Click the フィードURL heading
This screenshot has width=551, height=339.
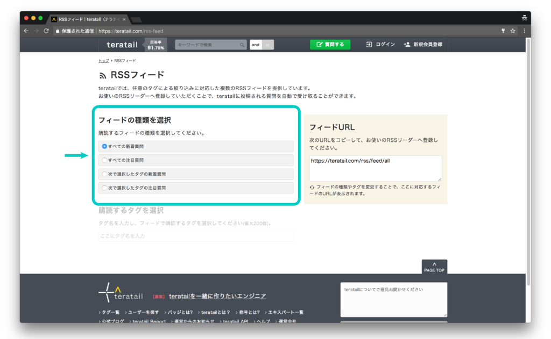[332, 127]
